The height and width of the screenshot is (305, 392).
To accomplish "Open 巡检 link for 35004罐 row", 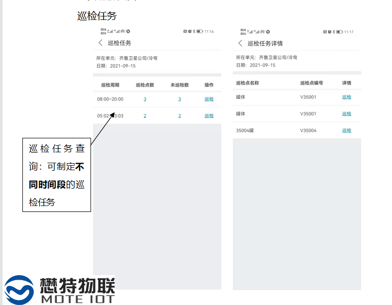I will [347, 130].
